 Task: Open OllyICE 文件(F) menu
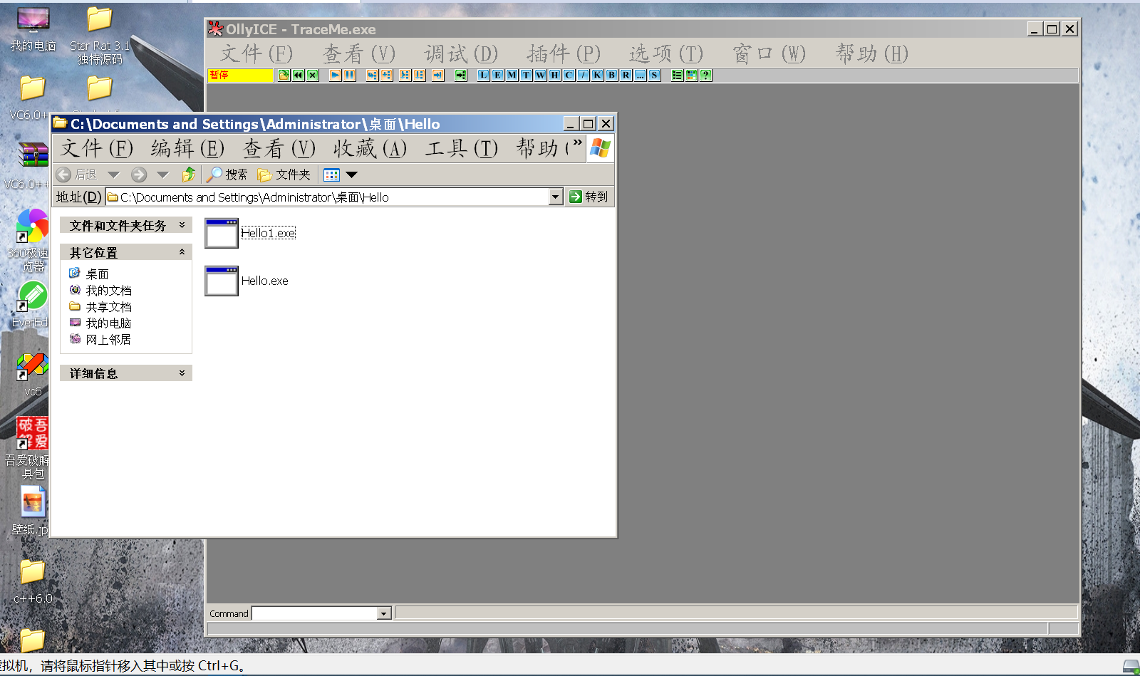(256, 53)
